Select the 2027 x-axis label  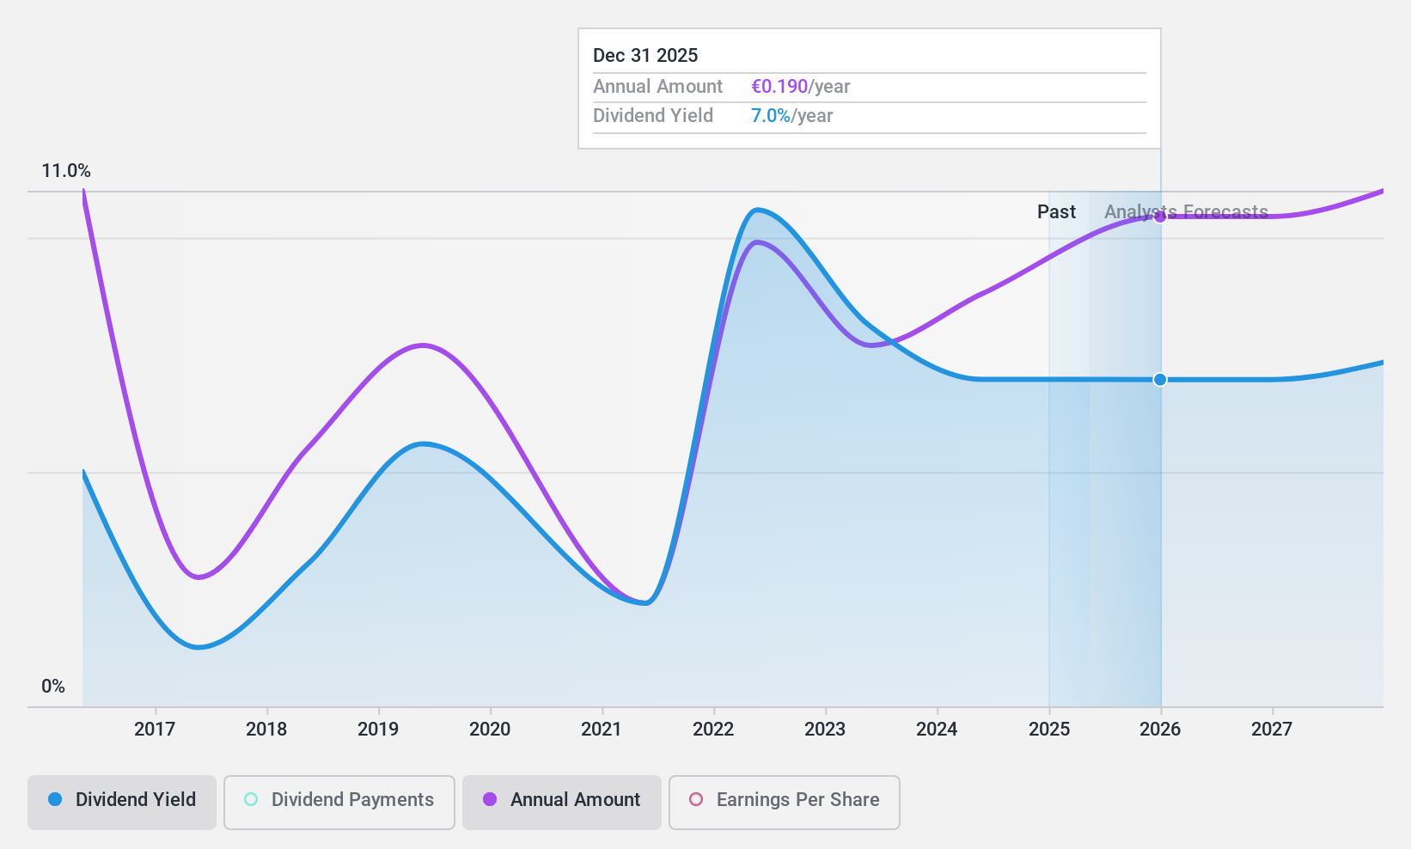pos(1272,730)
